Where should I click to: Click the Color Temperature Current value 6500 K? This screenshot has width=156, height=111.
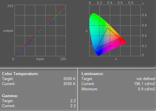click(x=70, y=84)
